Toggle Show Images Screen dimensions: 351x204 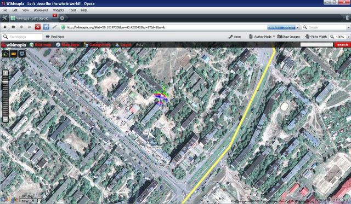tap(288, 37)
